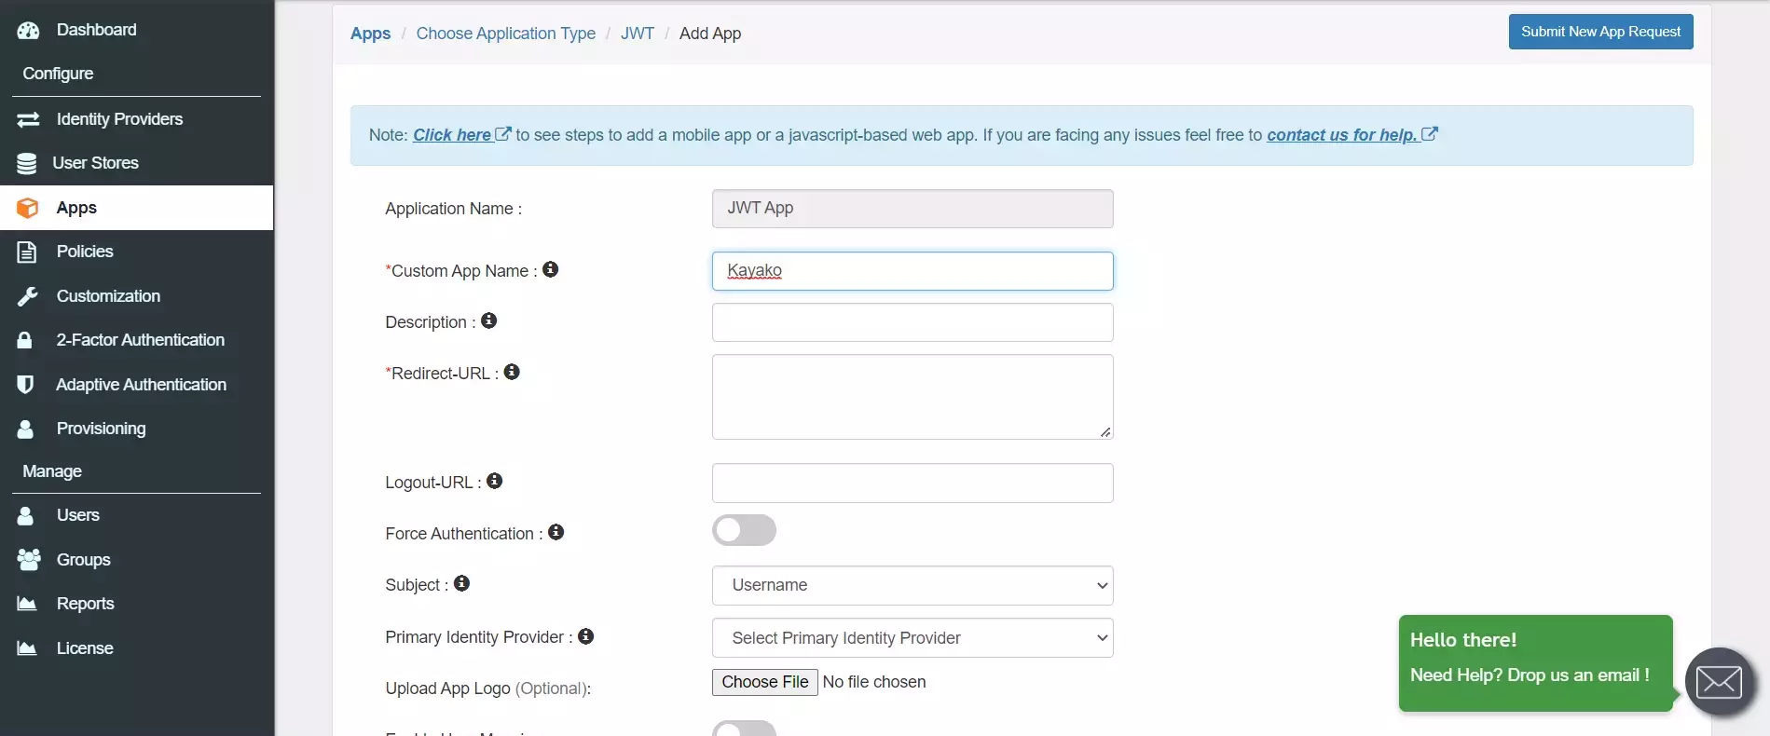Open contact us for help link

[1341, 135]
